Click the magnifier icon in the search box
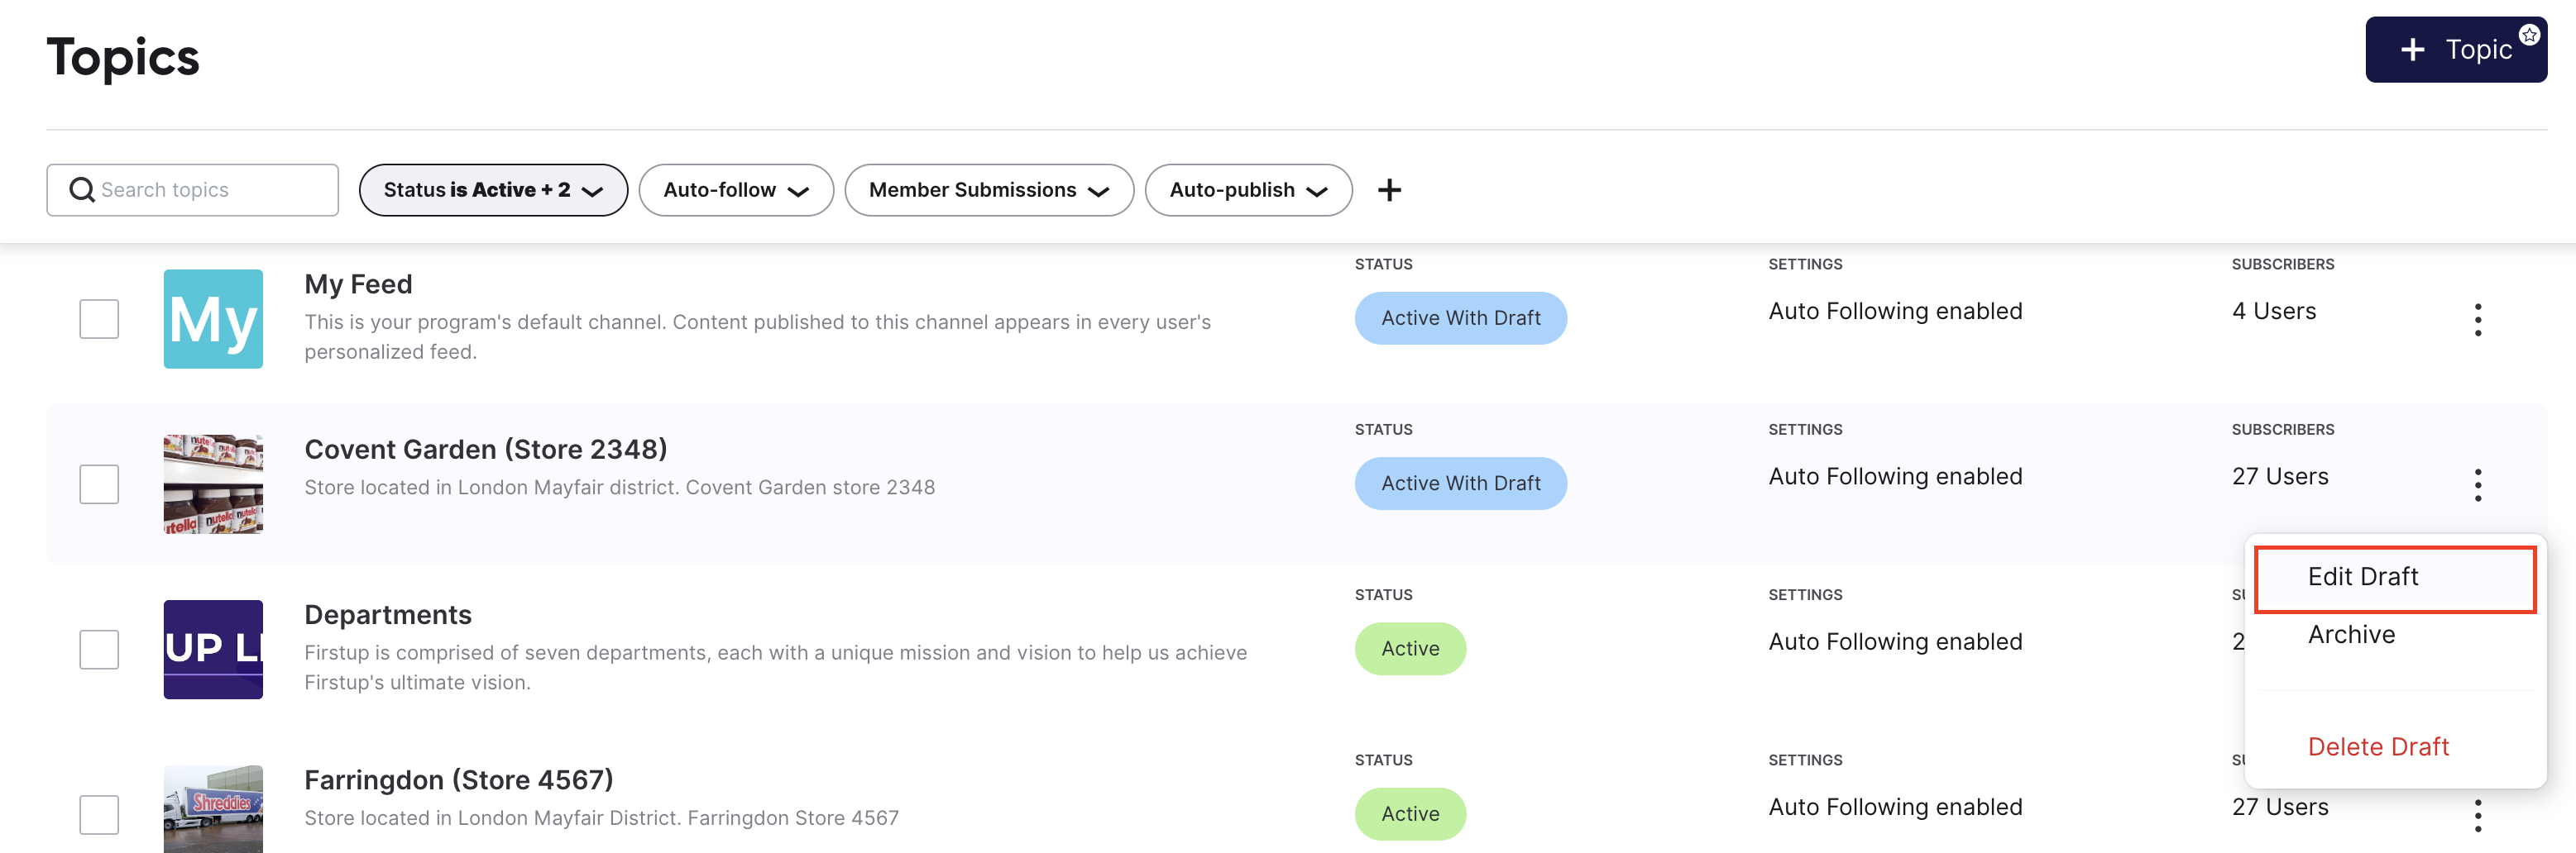 coord(82,190)
